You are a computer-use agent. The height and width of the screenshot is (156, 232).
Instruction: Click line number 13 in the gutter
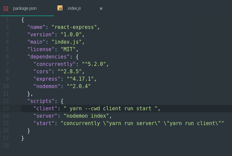click(6, 109)
